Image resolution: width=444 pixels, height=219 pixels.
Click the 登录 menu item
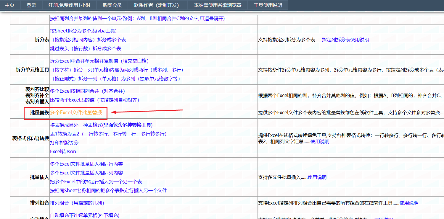point(31,5)
